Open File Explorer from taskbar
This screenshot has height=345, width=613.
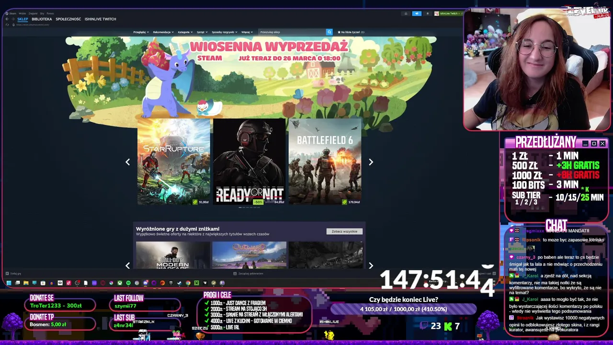coord(26,283)
